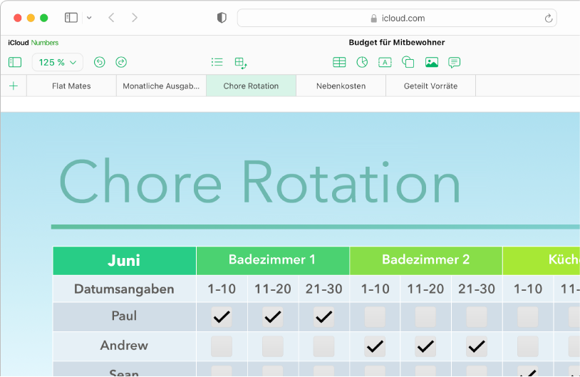Redo the last action

[x=121, y=62]
